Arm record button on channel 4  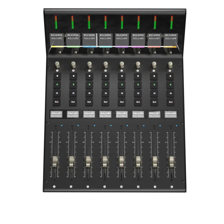point(106,76)
